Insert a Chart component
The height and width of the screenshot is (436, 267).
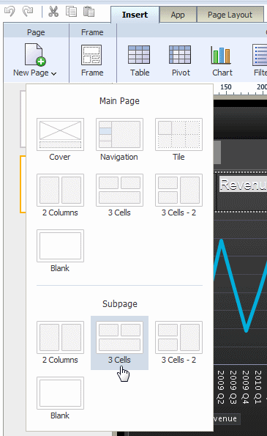point(222,61)
